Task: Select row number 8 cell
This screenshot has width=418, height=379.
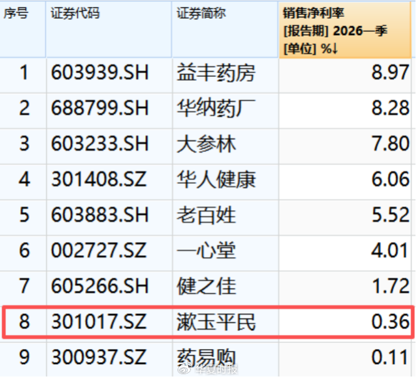Action: point(23,324)
